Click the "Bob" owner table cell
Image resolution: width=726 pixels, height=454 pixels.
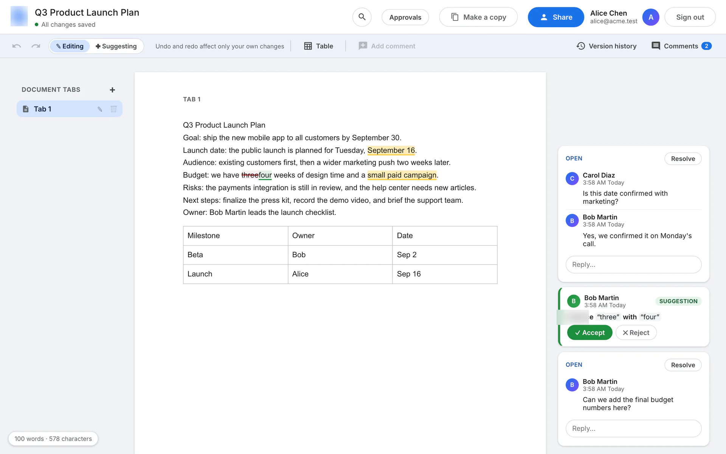tap(340, 255)
